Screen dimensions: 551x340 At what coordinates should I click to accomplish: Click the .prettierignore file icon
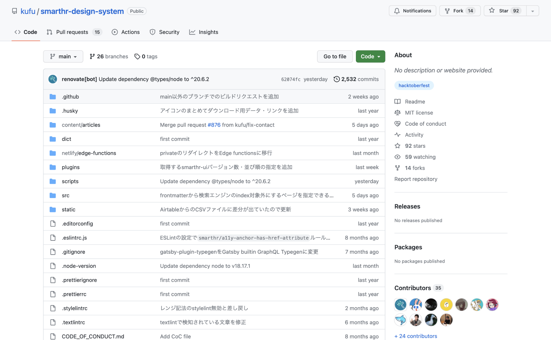tap(53, 280)
